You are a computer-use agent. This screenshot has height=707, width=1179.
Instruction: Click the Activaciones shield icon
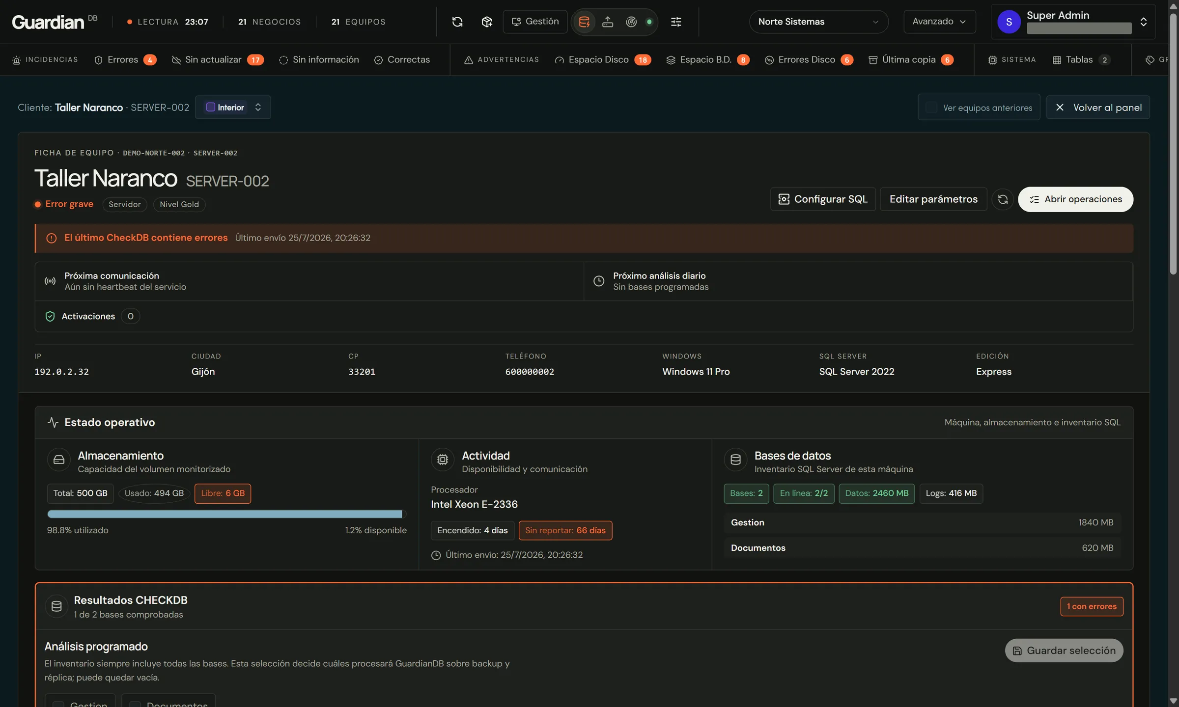click(x=50, y=316)
